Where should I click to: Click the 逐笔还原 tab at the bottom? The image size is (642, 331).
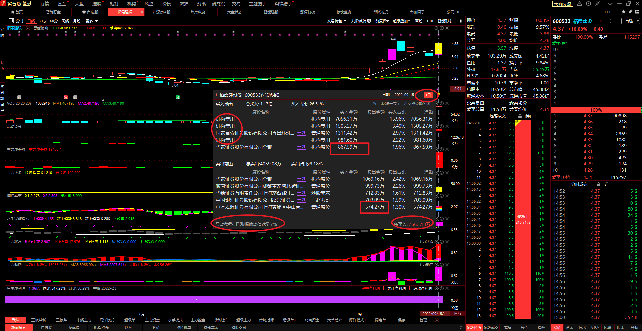(x=474, y=328)
